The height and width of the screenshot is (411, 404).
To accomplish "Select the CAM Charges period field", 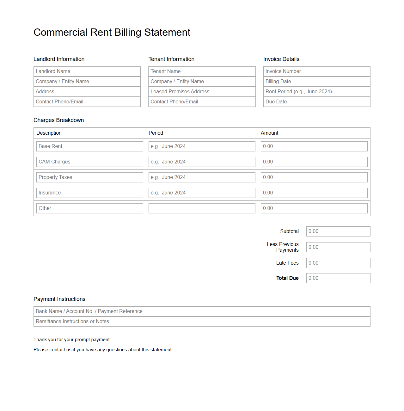I will [202, 162].
